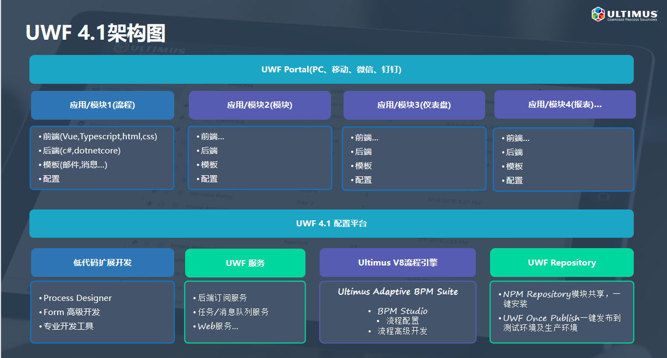Select the UWF 服务 green header box
The height and width of the screenshot is (358, 667).
245,263
